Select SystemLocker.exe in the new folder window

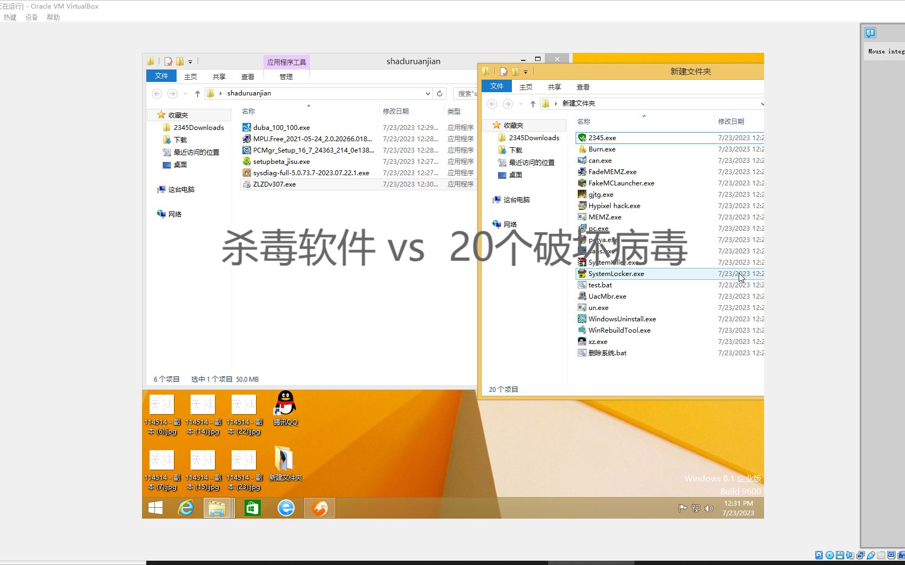(x=615, y=274)
